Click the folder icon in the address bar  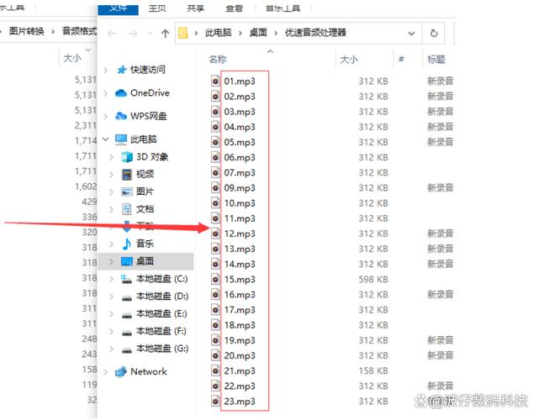[x=182, y=33]
